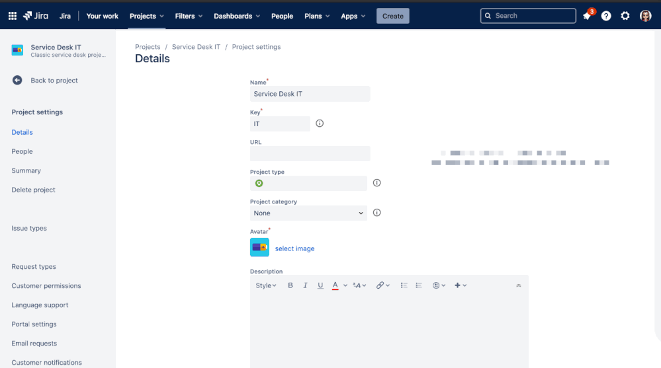Open the People top menu item
Image resolution: width=661 pixels, height=368 pixels.
[282, 16]
